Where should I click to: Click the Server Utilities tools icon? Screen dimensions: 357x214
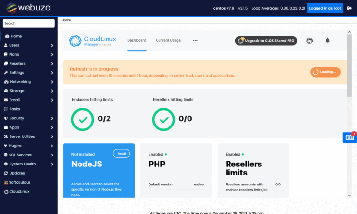(6, 136)
